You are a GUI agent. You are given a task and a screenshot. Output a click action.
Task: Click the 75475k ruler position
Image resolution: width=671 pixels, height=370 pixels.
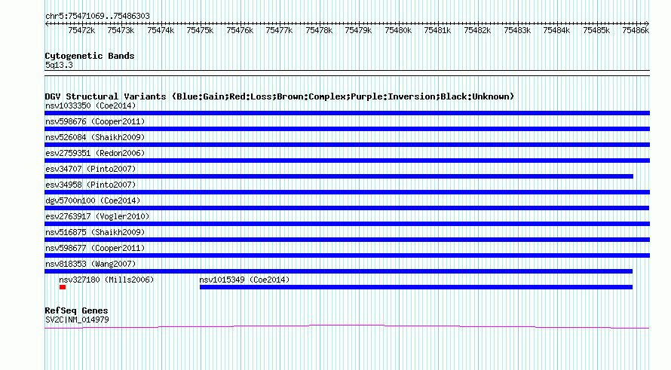tap(200, 30)
